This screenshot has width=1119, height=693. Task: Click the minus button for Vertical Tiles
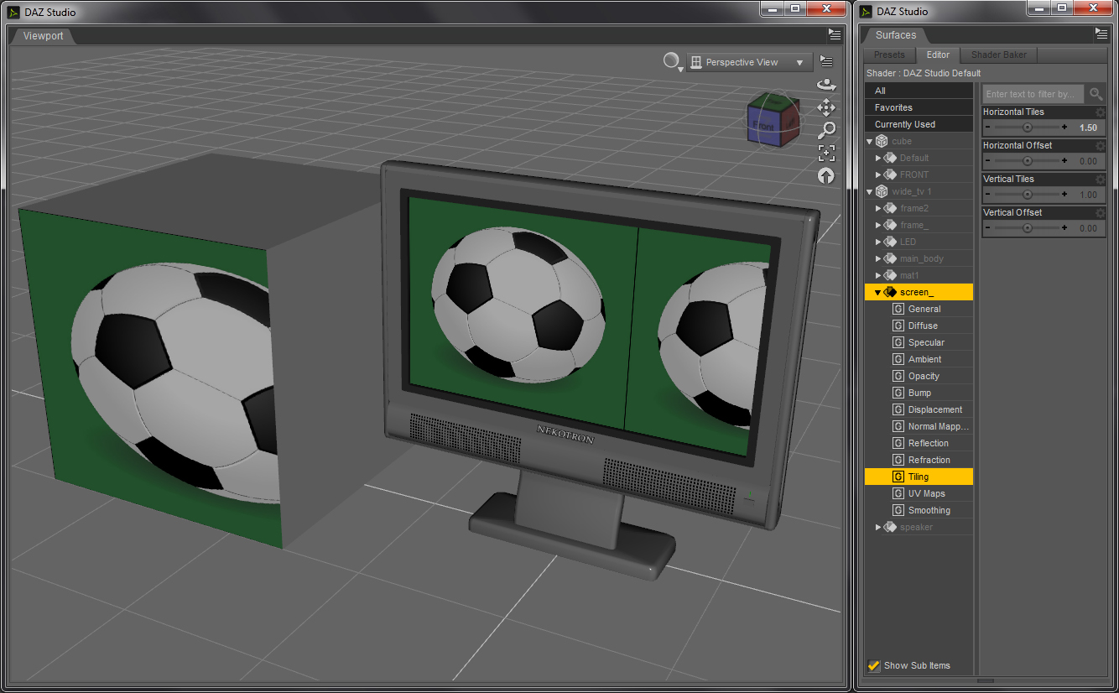click(988, 195)
